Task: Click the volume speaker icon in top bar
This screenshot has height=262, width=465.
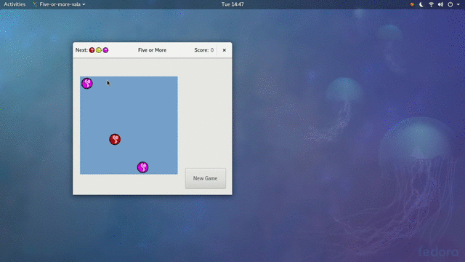Action: click(x=441, y=4)
